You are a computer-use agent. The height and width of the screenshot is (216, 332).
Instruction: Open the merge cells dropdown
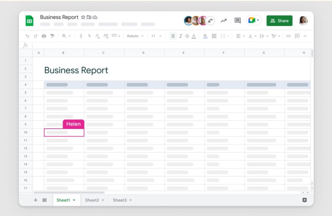tap(225, 36)
